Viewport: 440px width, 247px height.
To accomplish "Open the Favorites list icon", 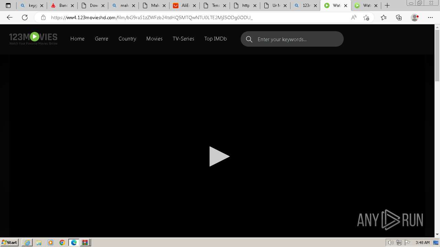I will (x=384, y=17).
